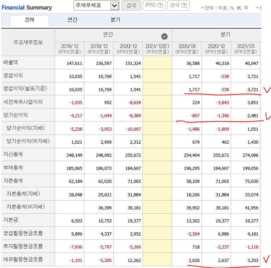The height and width of the screenshot is (268, 271).
Task: Switch to the 분기 tab
Action: 115,20
